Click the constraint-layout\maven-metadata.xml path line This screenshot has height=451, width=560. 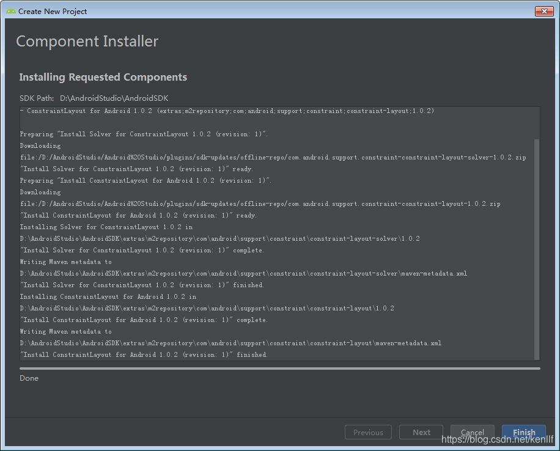230,343
